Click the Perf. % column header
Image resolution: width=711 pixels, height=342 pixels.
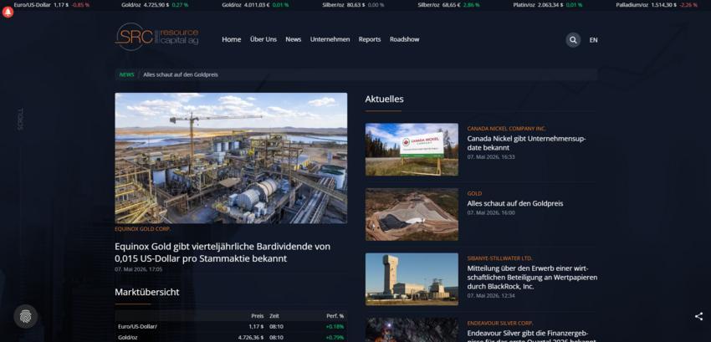(x=335, y=316)
